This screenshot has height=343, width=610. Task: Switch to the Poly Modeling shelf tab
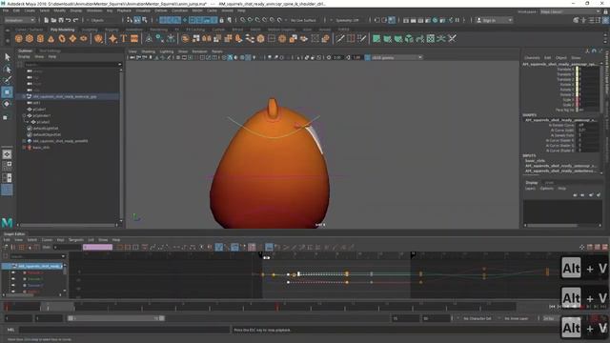pyautogui.click(x=62, y=30)
